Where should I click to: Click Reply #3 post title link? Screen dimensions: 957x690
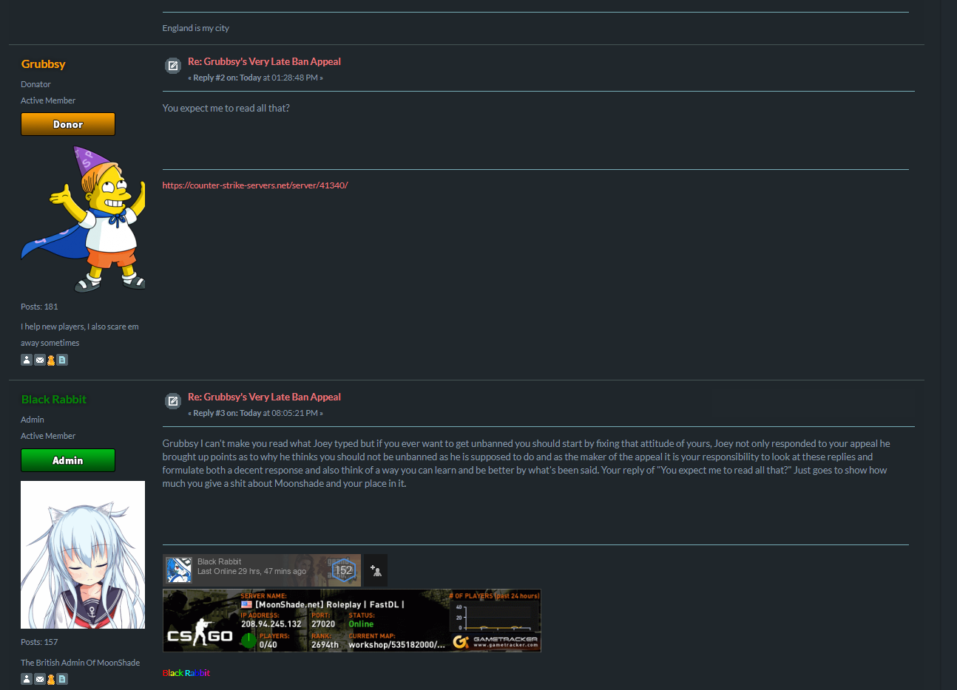pyautogui.click(x=264, y=397)
